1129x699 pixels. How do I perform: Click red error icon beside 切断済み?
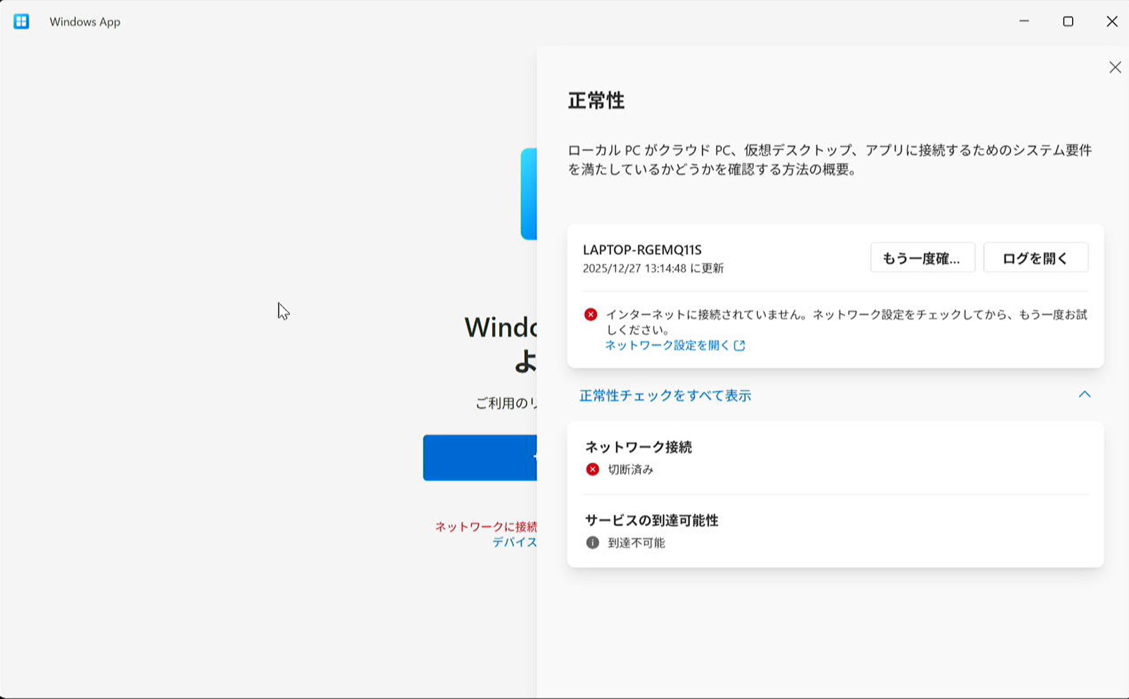point(592,469)
